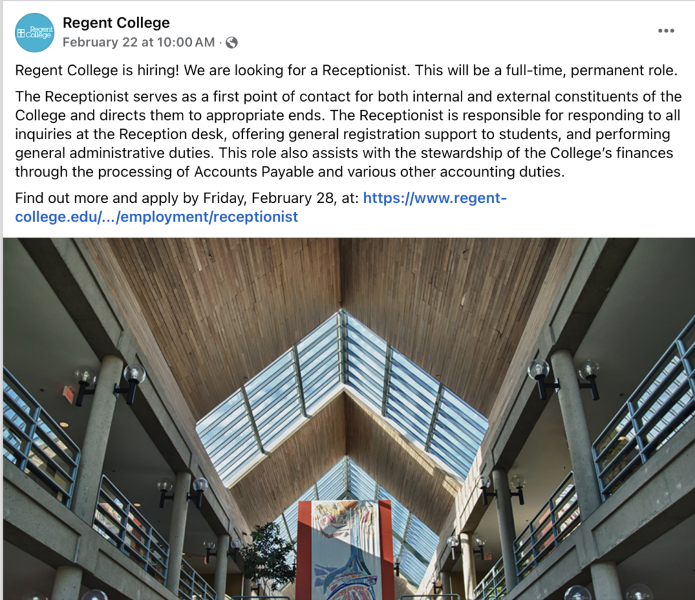This screenshot has width=695, height=600.
Task: Open the February 22 at 10:00 AM timestamp
Action: pos(138,42)
